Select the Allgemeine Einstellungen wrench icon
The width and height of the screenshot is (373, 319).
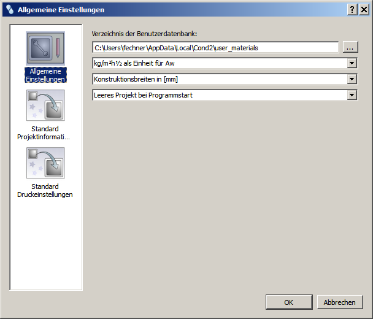click(x=45, y=48)
